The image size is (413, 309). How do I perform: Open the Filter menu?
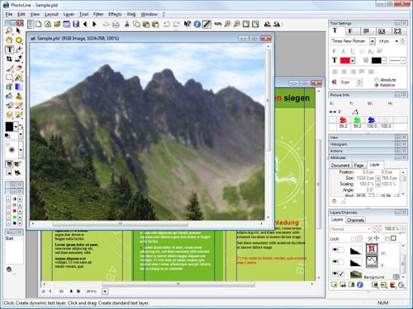98,14
